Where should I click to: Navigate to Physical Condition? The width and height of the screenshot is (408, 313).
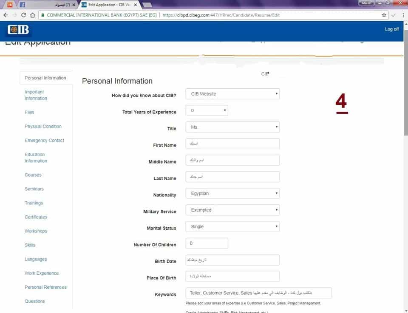tap(43, 126)
